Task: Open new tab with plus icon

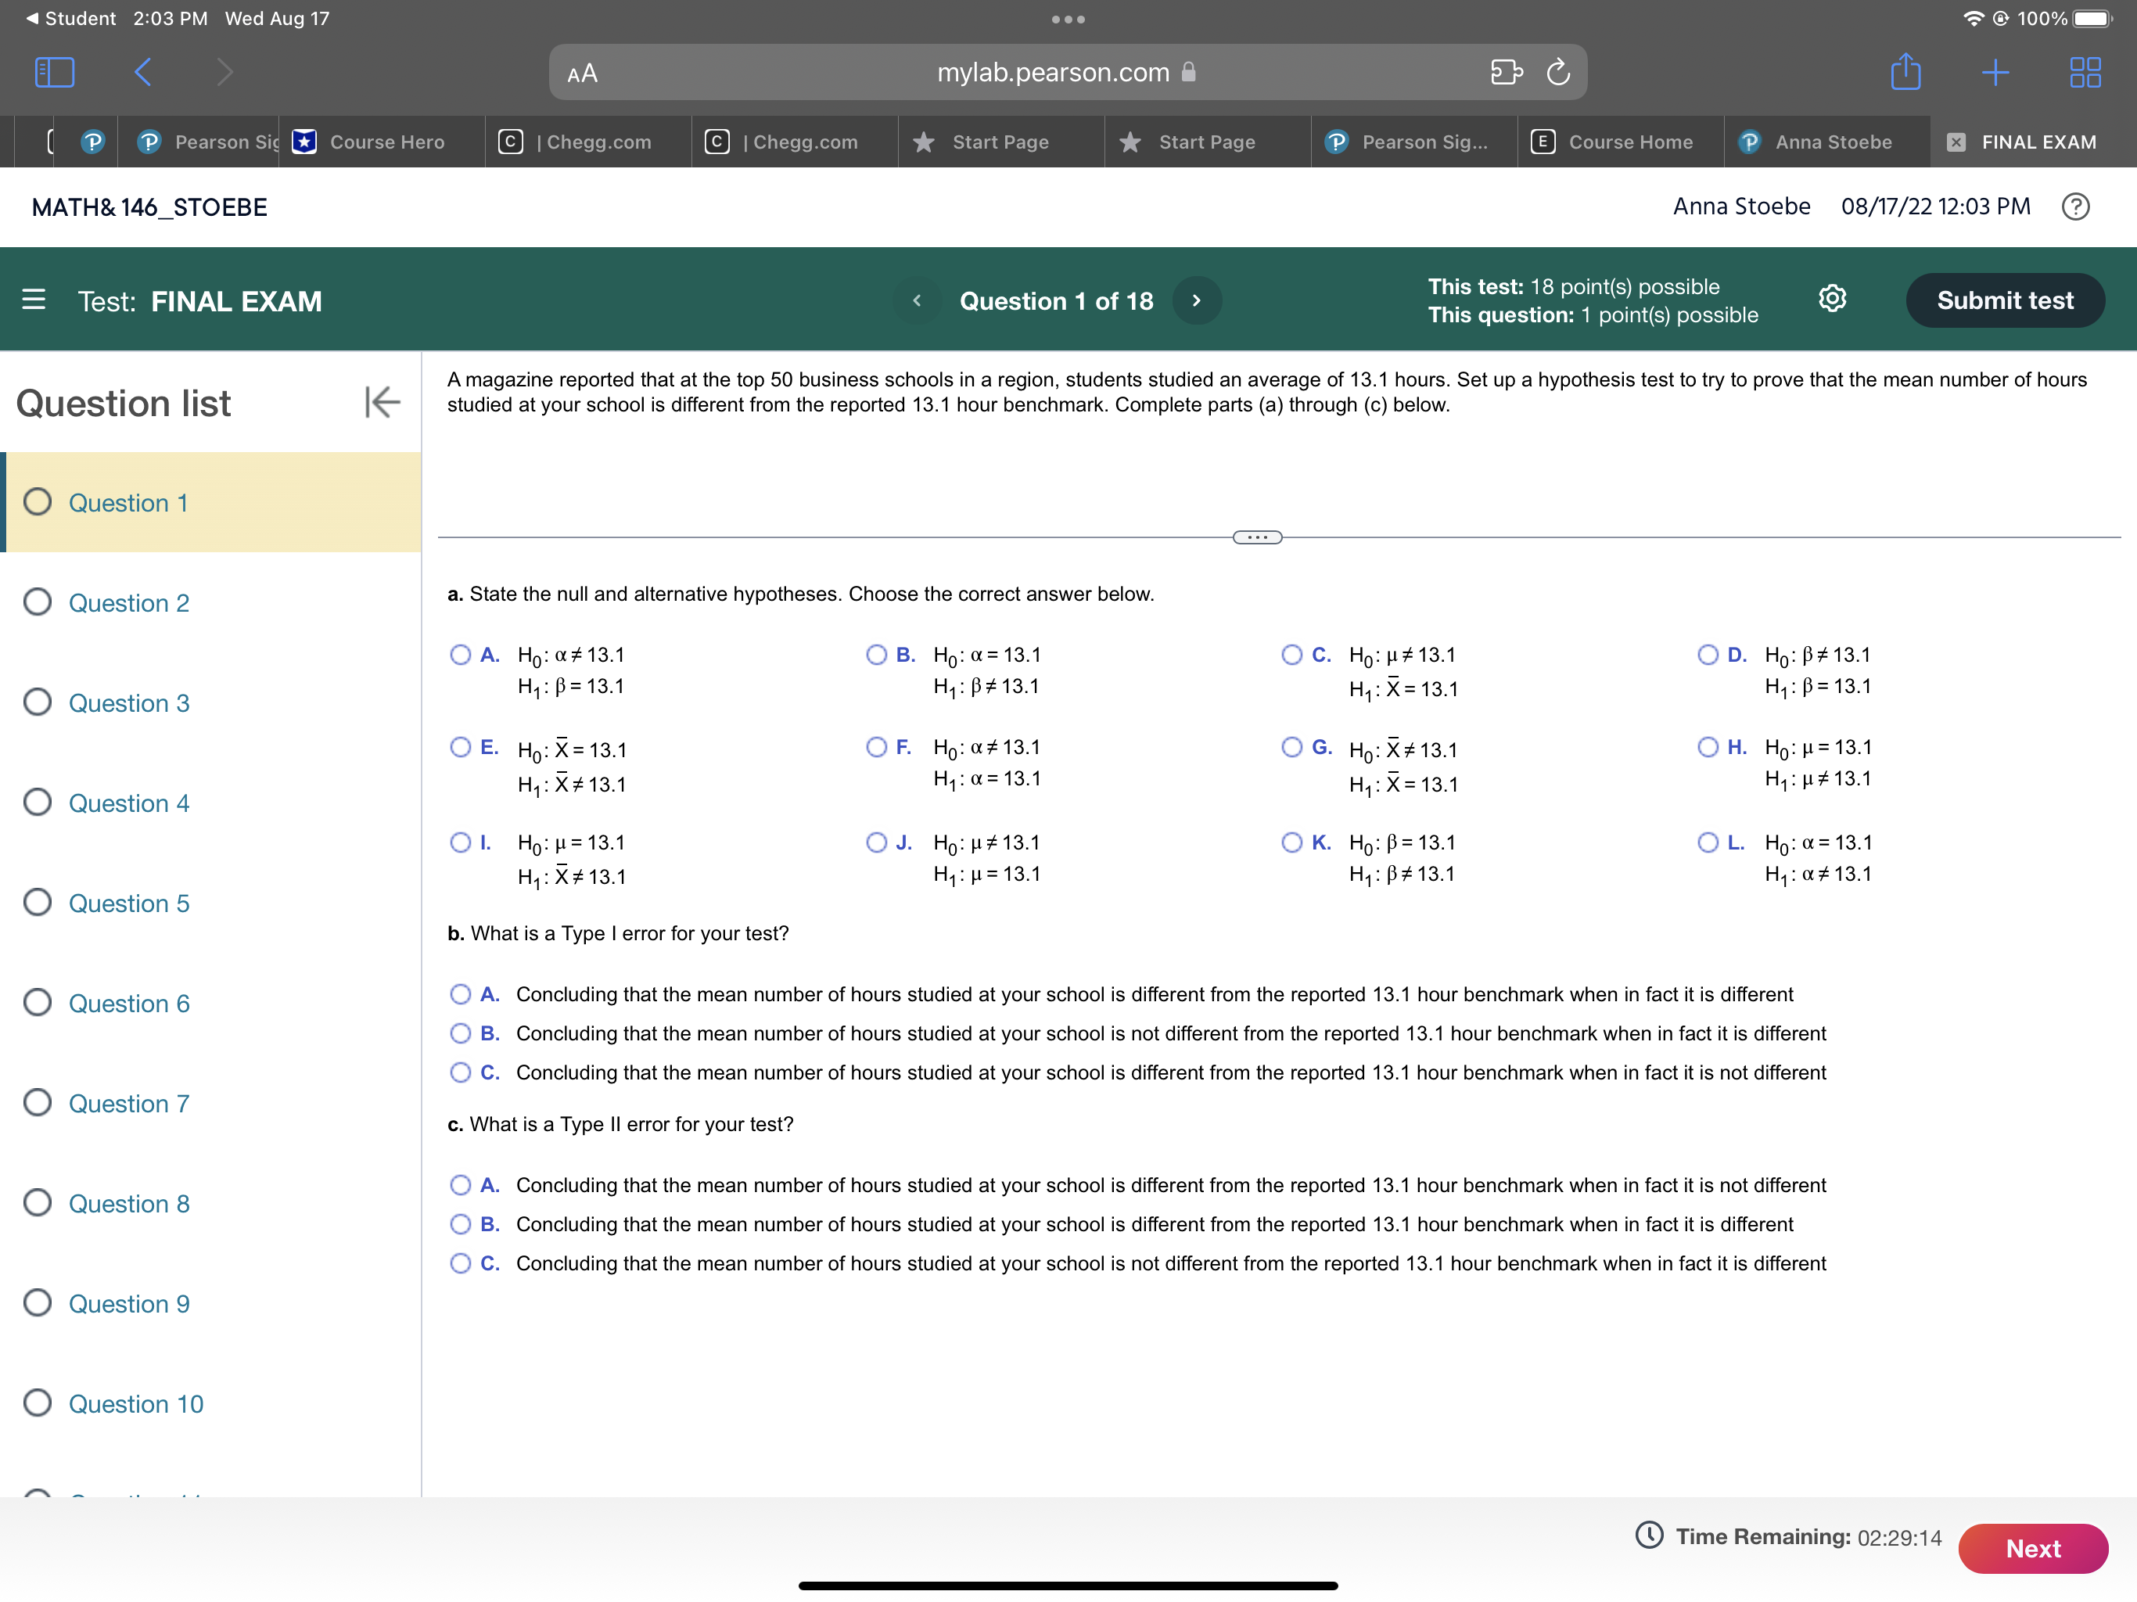Action: (1994, 73)
